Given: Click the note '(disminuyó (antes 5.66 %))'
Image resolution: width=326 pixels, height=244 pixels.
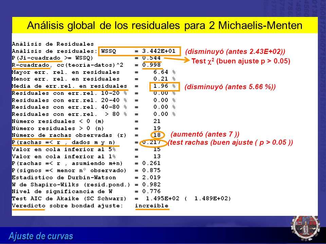Looking at the screenshot, I should (230, 87).
